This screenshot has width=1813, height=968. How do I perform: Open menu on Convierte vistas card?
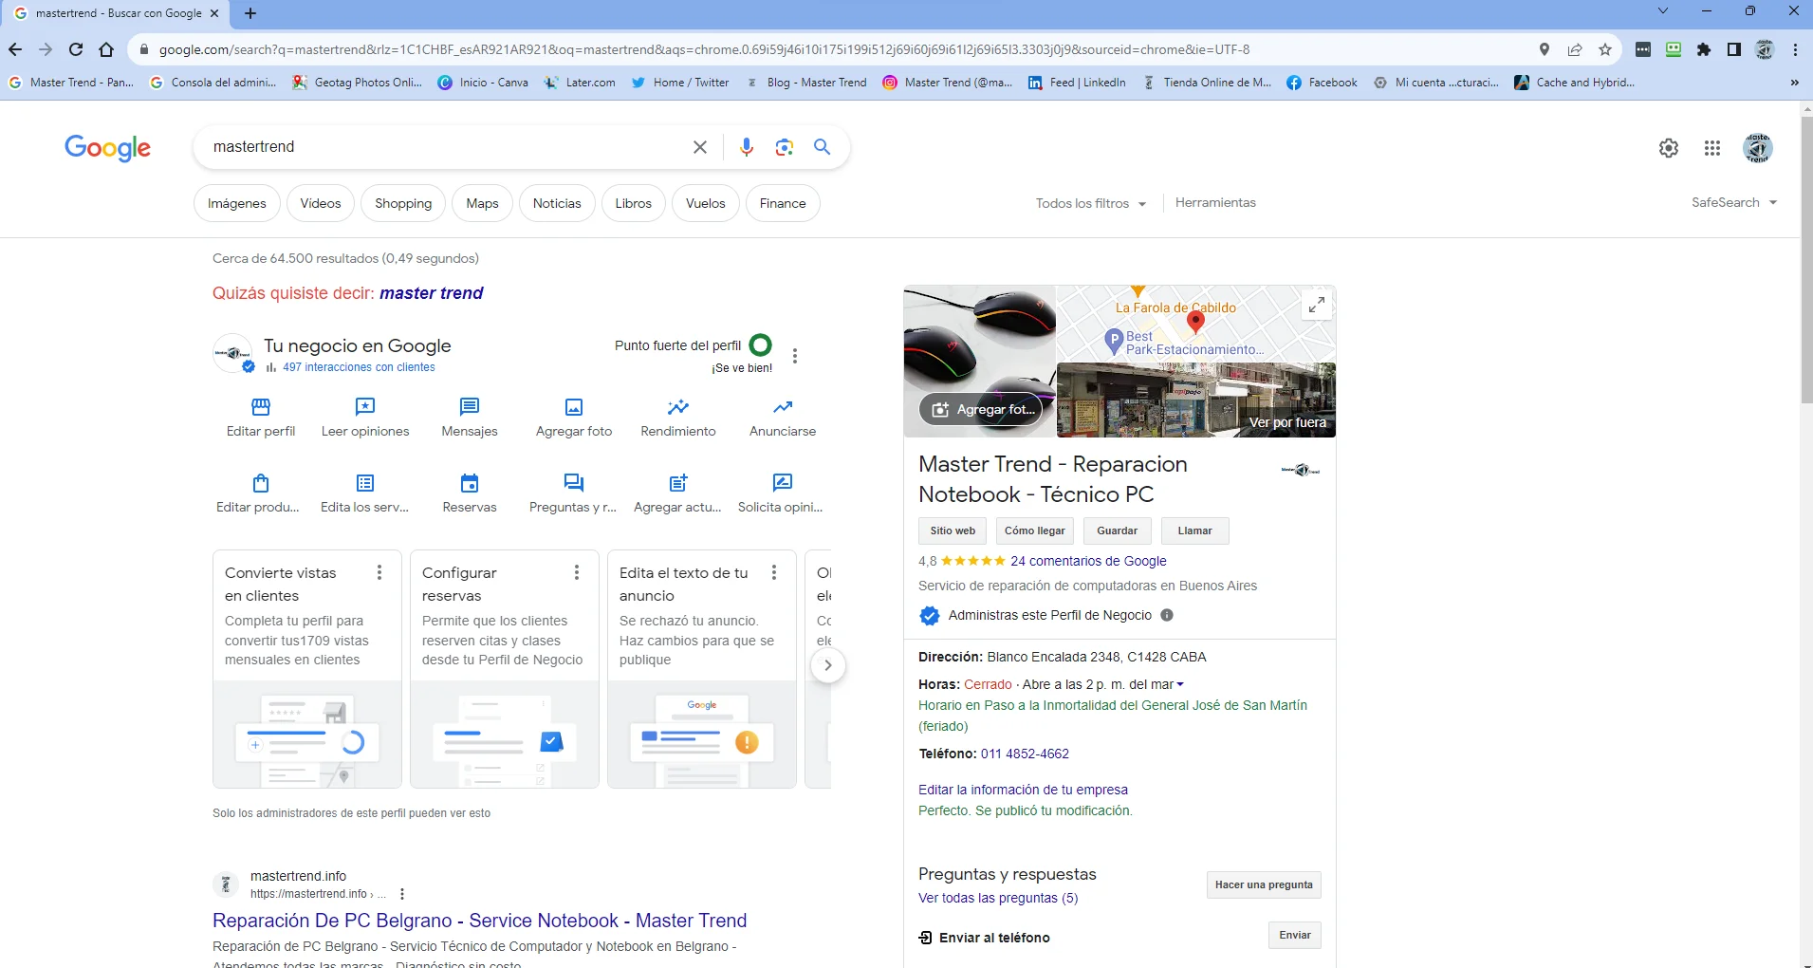379,572
